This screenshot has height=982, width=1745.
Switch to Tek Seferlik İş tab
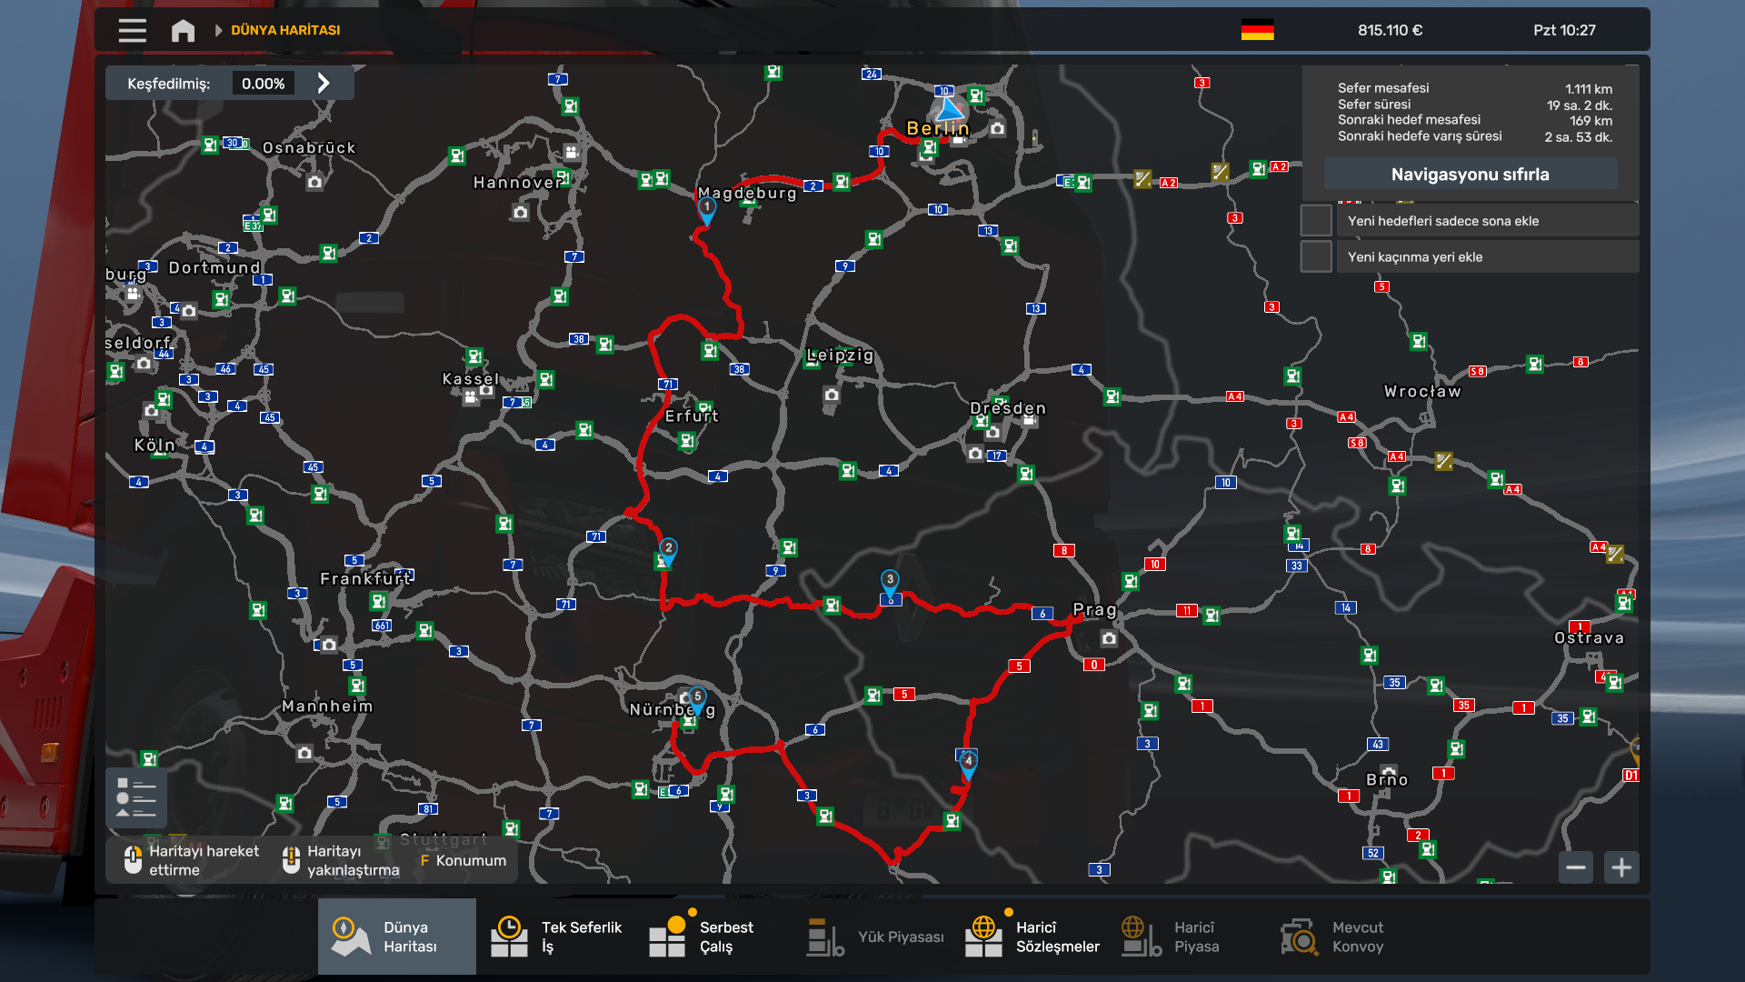click(557, 937)
